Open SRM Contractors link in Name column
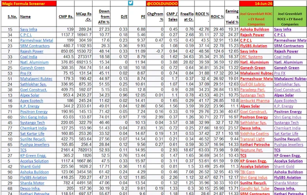307x195 pixels. tap(35, 46)
